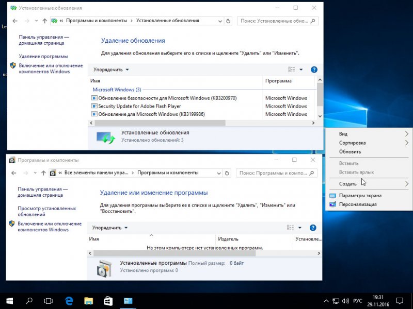Click horizontal scrollbar in Installed Updates list
The image size is (413, 309).
coord(160,123)
